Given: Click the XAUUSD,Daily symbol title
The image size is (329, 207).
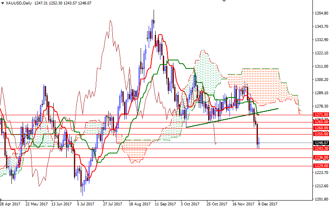Looking at the screenshot, I should point(18,3).
